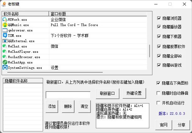Click the TIM.exe star icon

5,36
